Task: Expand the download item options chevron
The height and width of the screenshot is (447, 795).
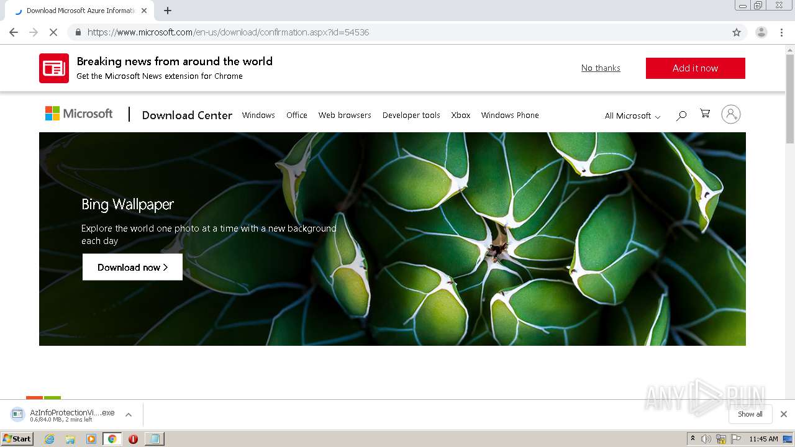Action: (x=129, y=415)
